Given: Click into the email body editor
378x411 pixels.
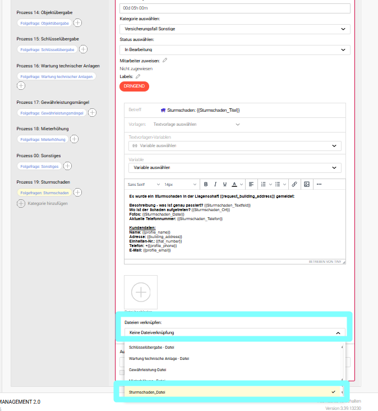Looking at the screenshot, I should (235, 224).
